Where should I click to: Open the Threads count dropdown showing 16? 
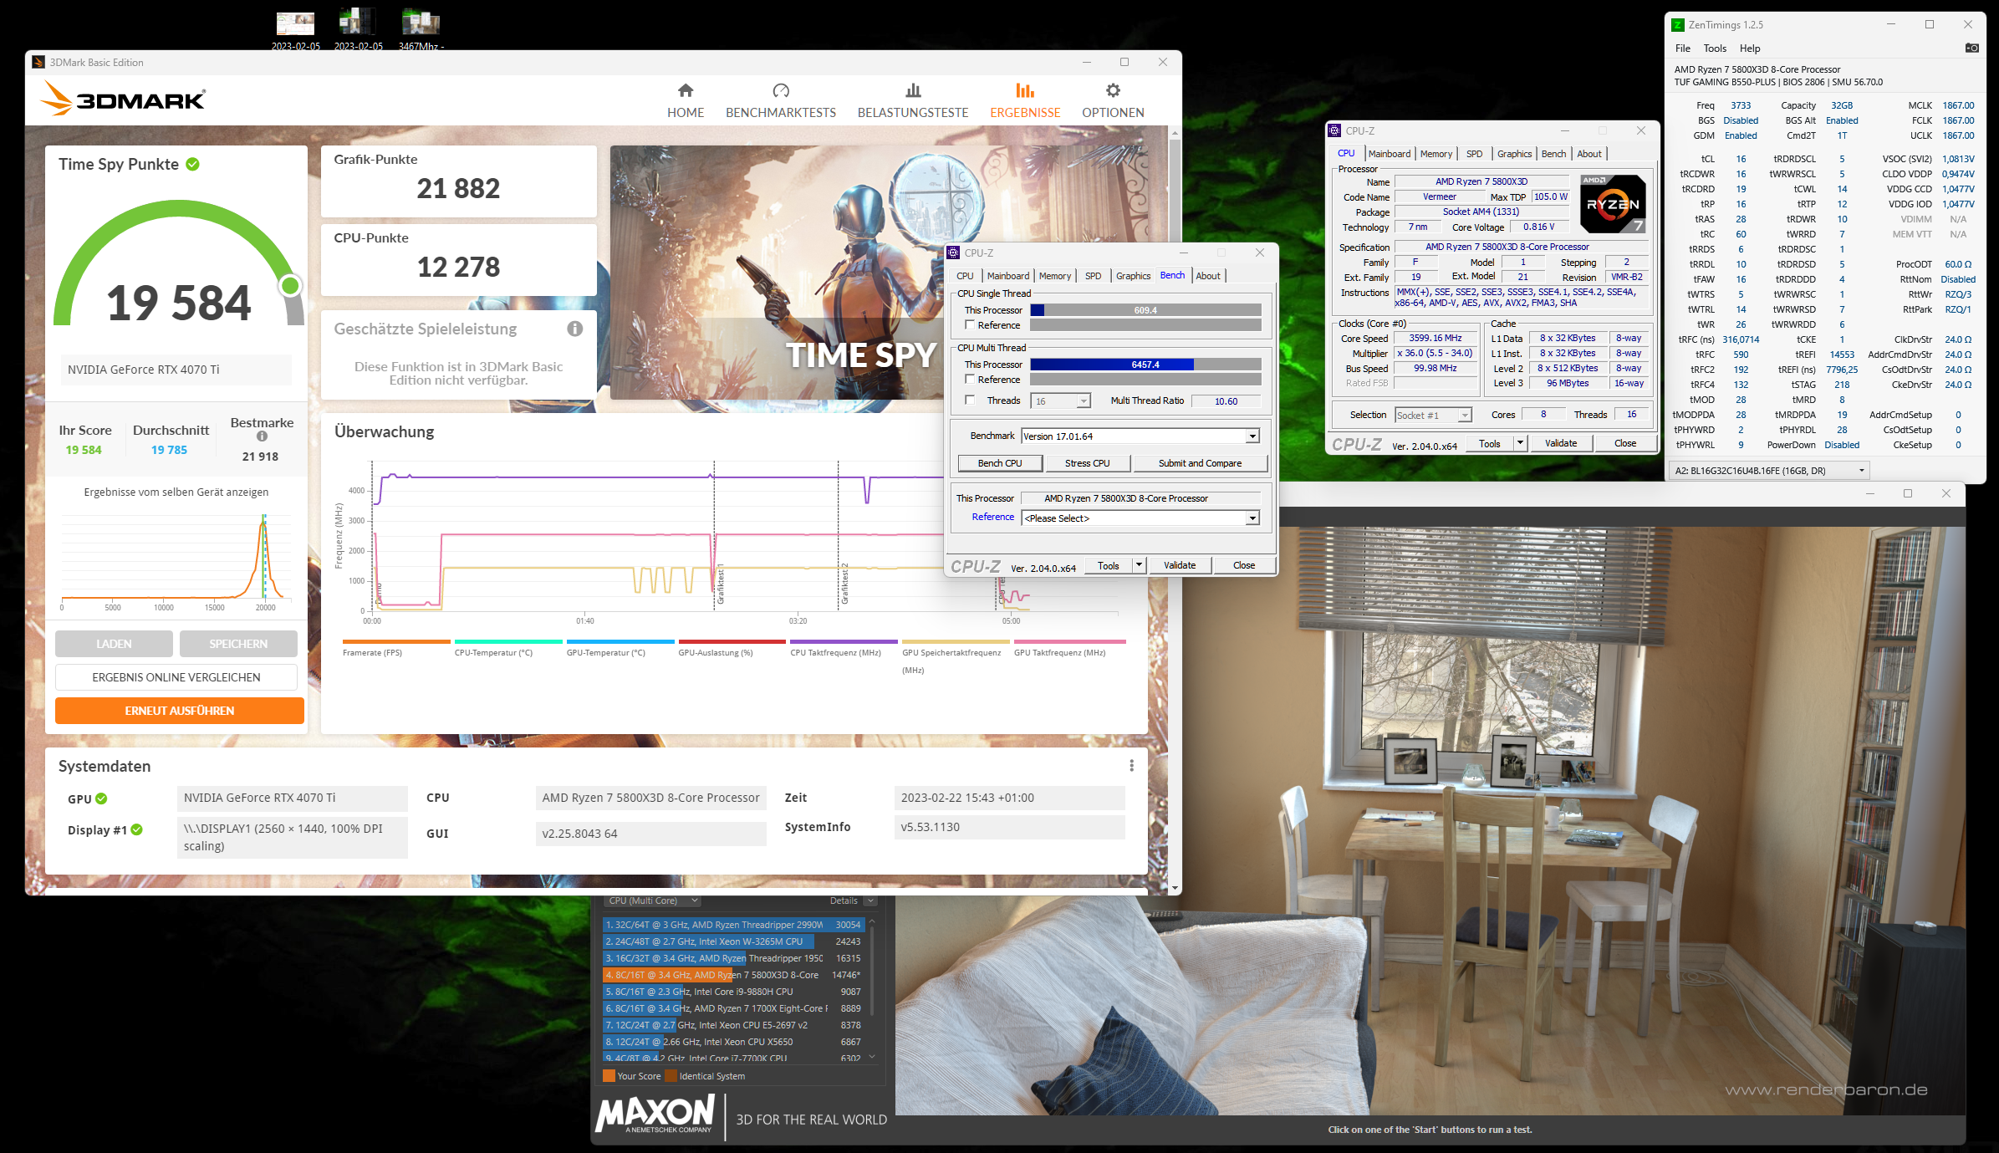point(1084,400)
